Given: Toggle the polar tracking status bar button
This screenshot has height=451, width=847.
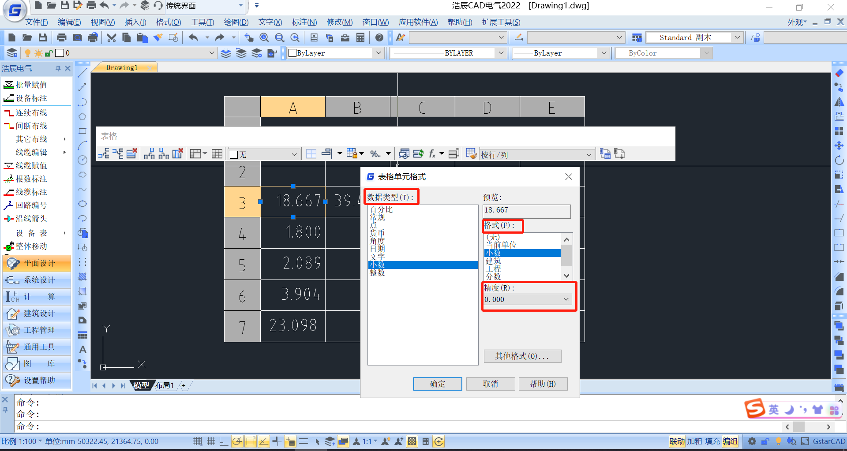Looking at the screenshot, I should (237, 441).
